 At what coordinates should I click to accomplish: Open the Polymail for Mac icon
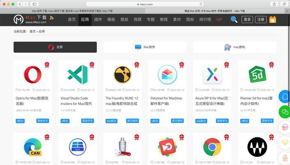point(167,75)
